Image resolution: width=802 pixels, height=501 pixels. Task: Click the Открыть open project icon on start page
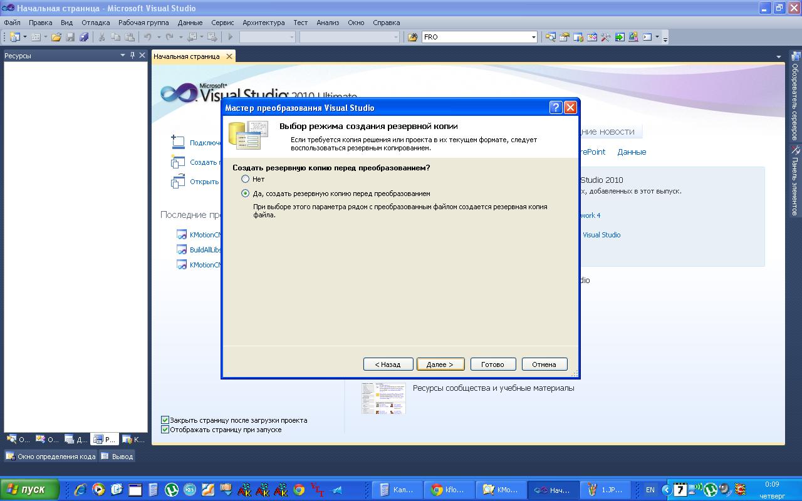pos(178,181)
